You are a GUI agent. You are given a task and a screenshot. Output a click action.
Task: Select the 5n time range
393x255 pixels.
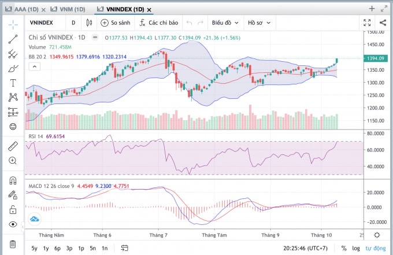click(92, 248)
